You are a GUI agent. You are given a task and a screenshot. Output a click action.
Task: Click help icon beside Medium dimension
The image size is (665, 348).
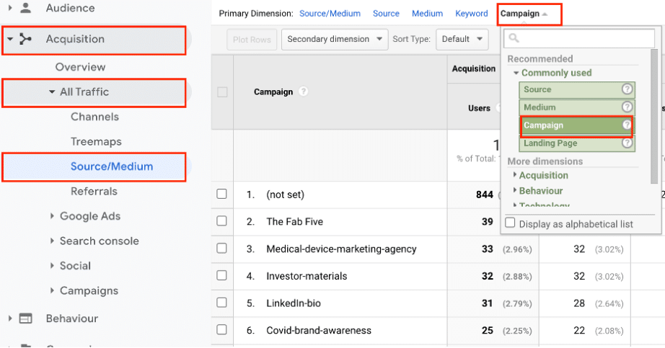[x=627, y=107]
